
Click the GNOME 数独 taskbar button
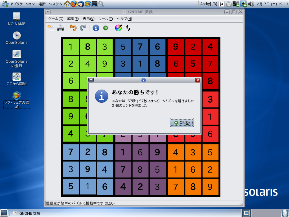pyautogui.click(x=27, y=213)
